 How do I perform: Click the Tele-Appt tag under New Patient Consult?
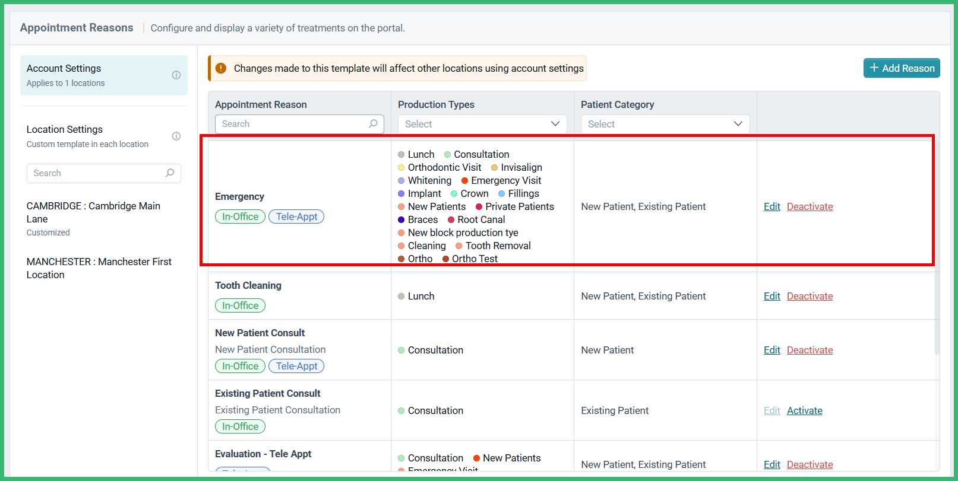[296, 367]
